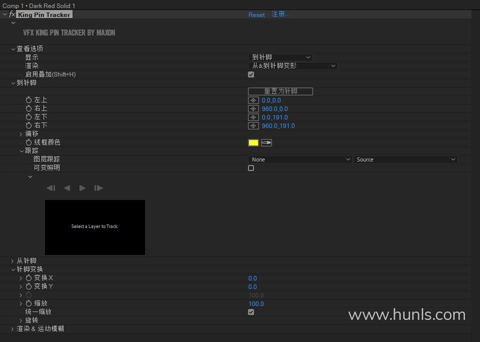Enable 可变照明 checkbox

tap(251, 168)
